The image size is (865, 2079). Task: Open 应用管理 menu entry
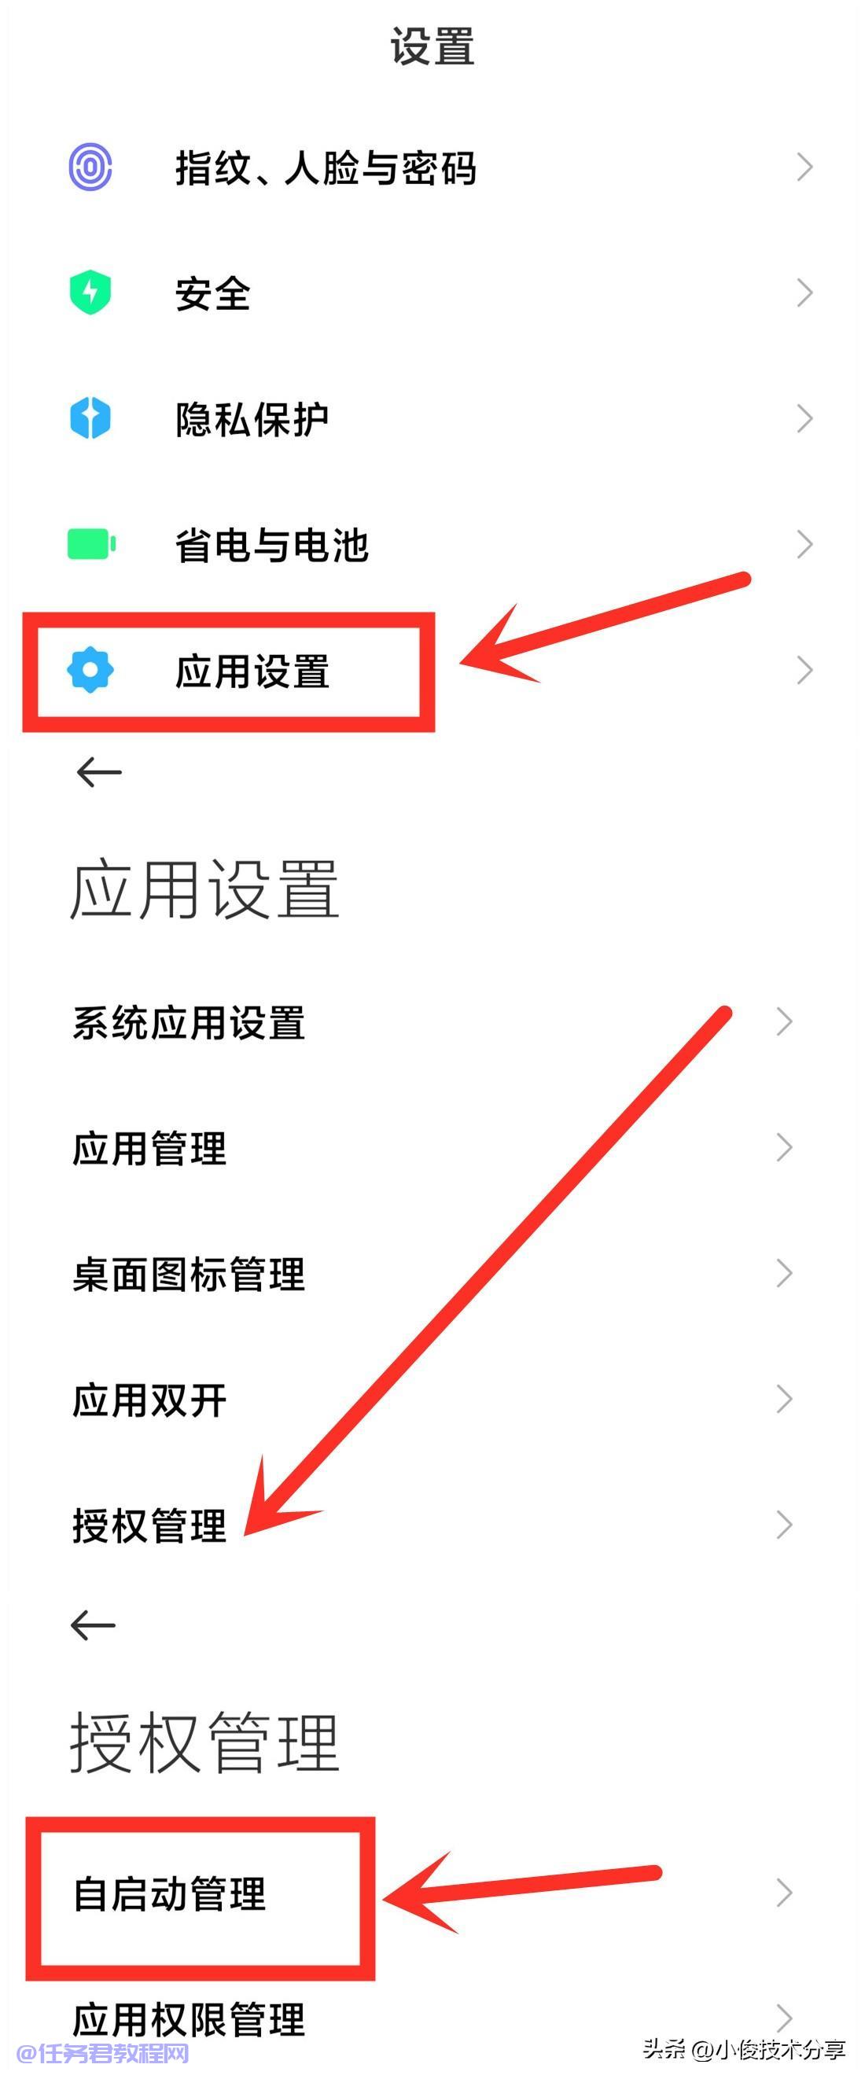click(432, 1148)
